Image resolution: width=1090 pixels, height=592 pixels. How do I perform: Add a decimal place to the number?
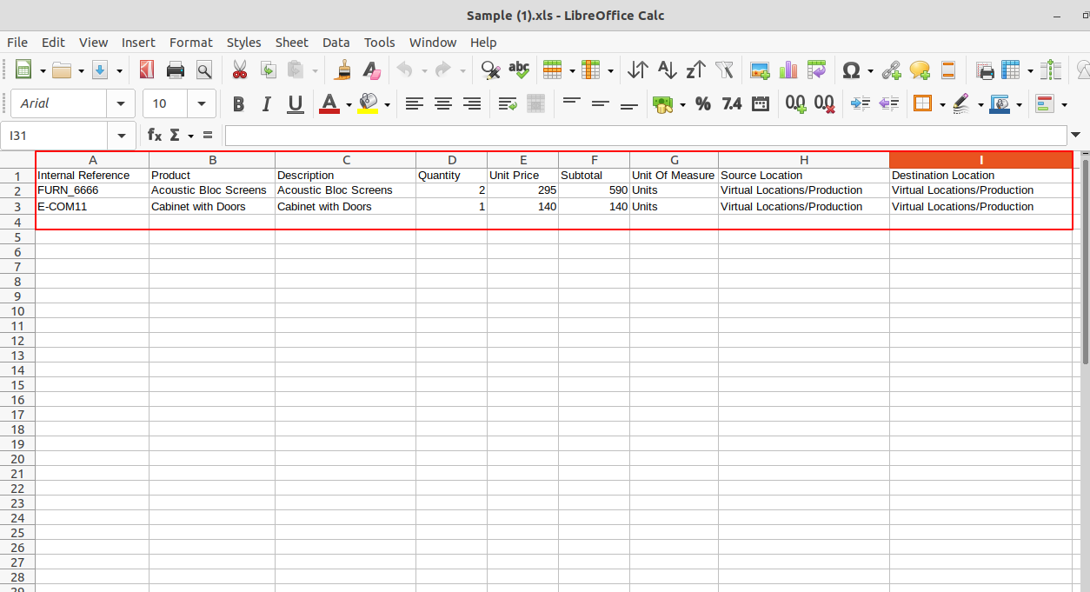pyautogui.click(x=795, y=104)
